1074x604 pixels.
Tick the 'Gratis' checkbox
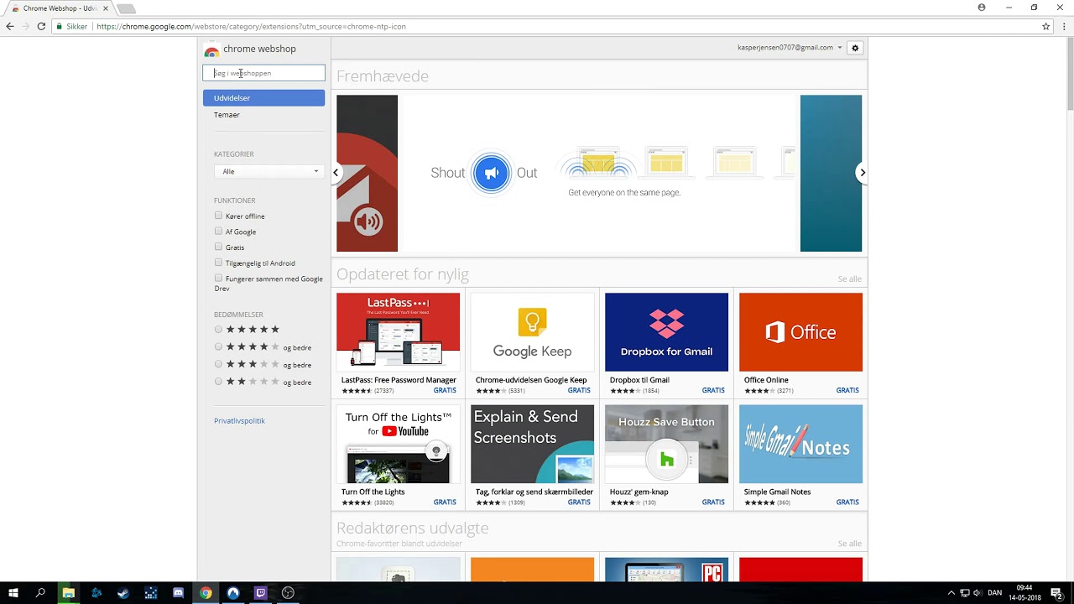(x=218, y=247)
